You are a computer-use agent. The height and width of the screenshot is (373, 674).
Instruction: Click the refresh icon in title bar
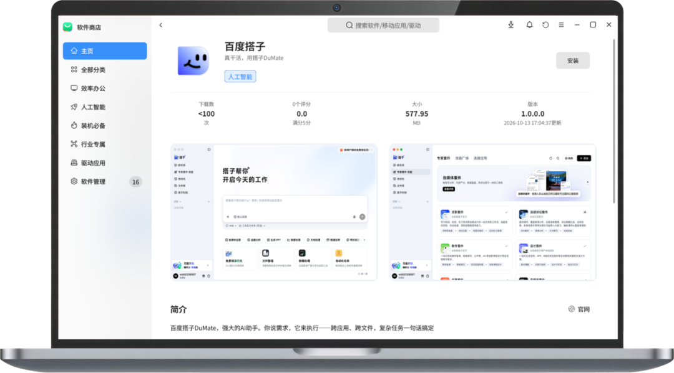point(545,25)
